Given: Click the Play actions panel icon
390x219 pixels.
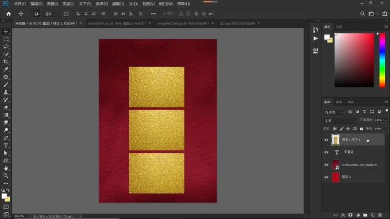Looking at the screenshot, I should [x=315, y=39].
